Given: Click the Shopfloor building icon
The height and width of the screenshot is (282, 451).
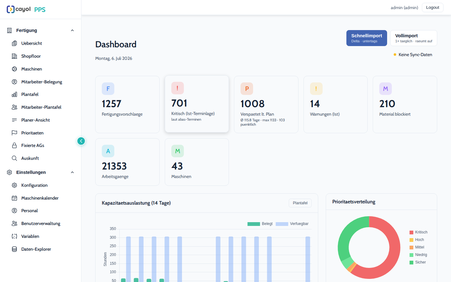Looking at the screenshot, I should tap(14, 56).
